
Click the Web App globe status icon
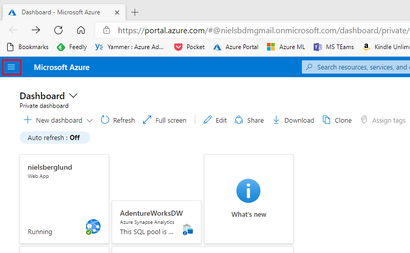point(93,226)
